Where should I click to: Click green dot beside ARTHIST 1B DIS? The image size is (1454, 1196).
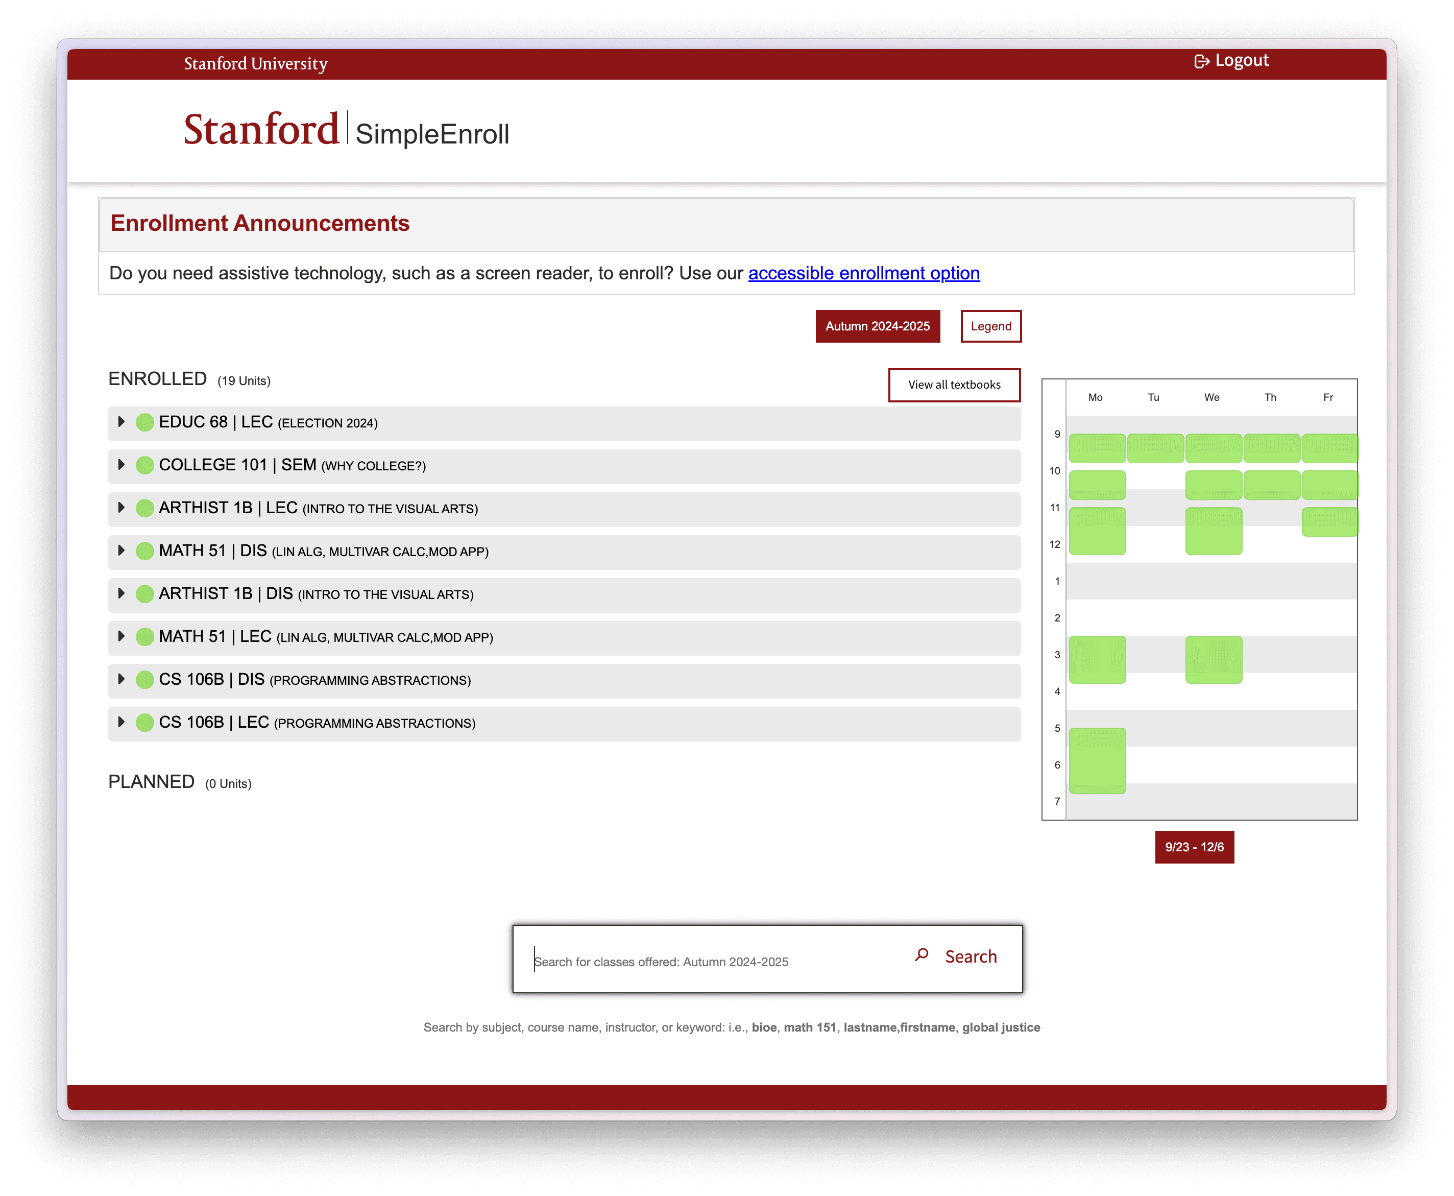click(144, 594)
